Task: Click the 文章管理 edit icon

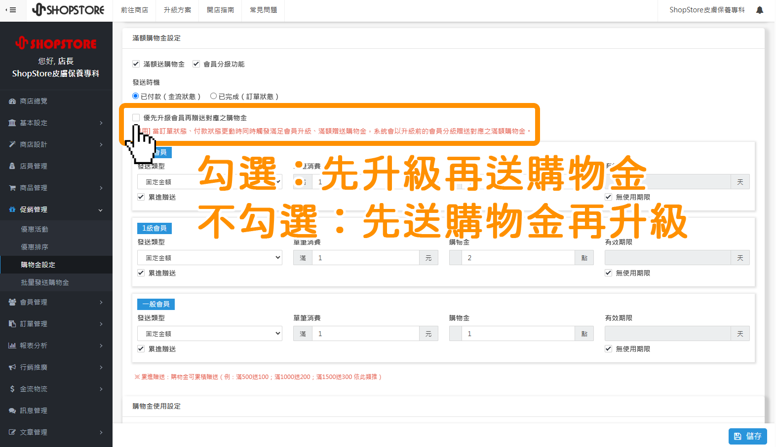Action: pos(12,432)
